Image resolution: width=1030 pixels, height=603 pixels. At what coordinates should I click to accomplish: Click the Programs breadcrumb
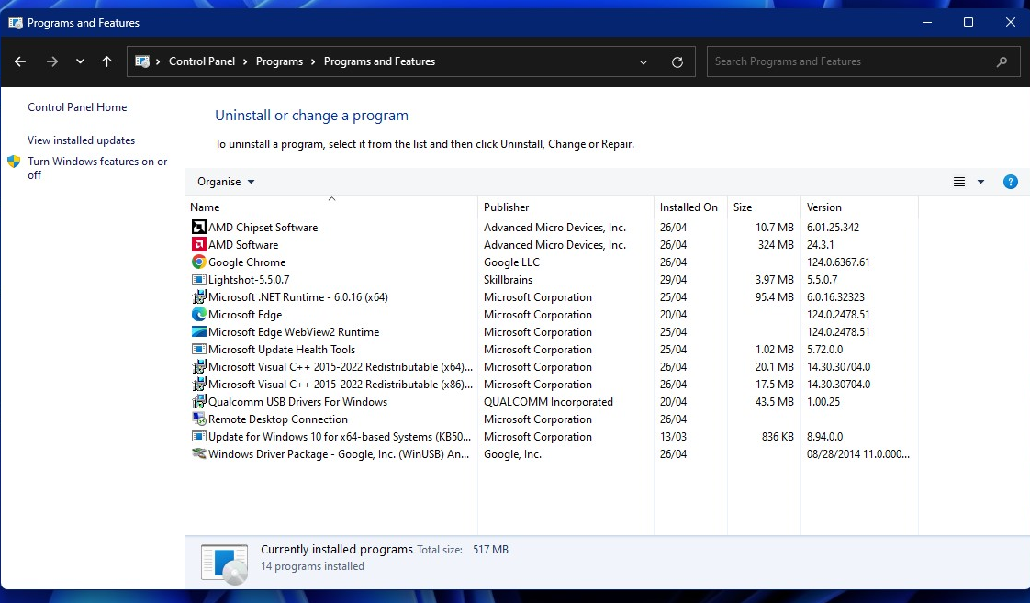click(279, 61)
